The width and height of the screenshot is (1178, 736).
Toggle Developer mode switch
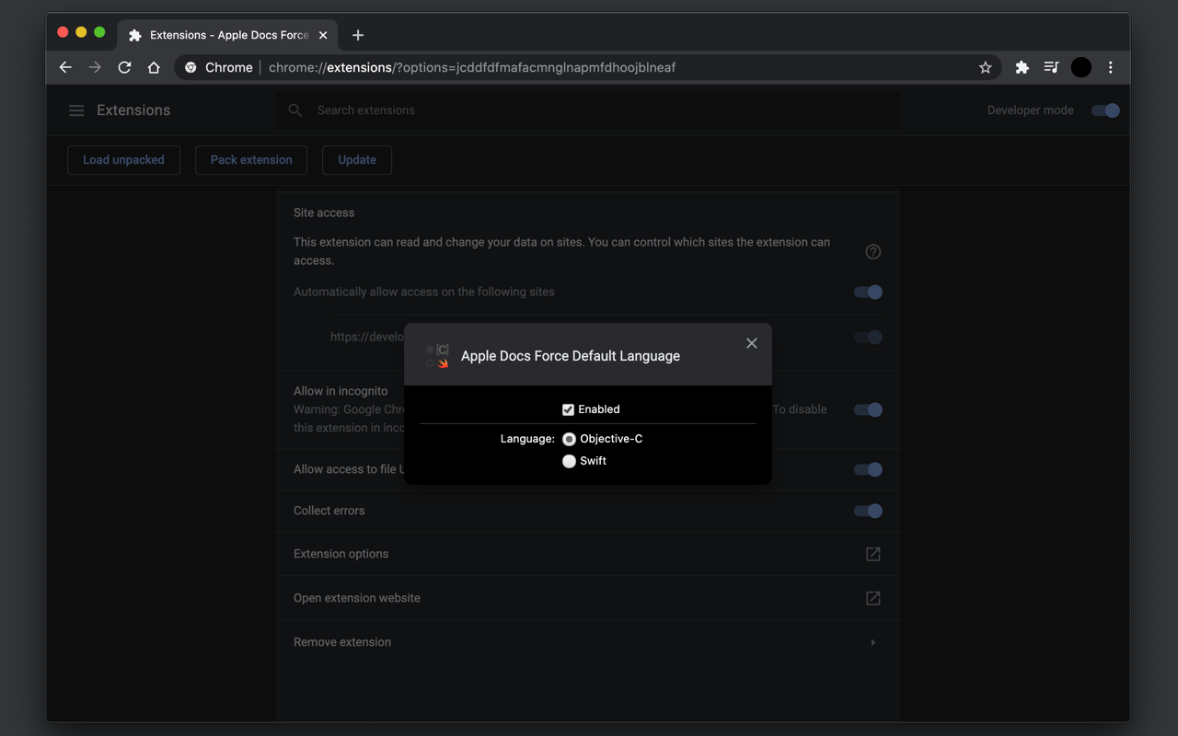coord(1105,110)
